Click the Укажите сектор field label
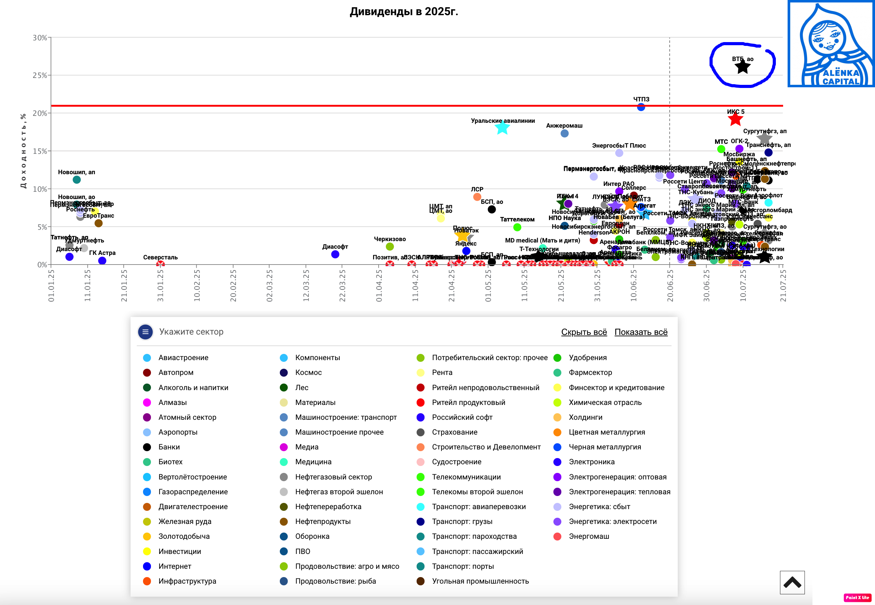 (191, 332)
